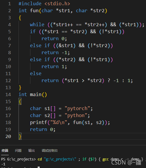Open the 输出 output tab
Screen dimensions: 146x168
click(x=32, y=151)
